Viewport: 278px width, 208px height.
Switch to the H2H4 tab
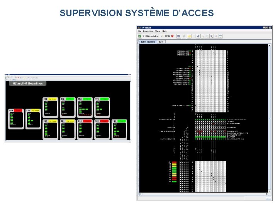point(161,42)
